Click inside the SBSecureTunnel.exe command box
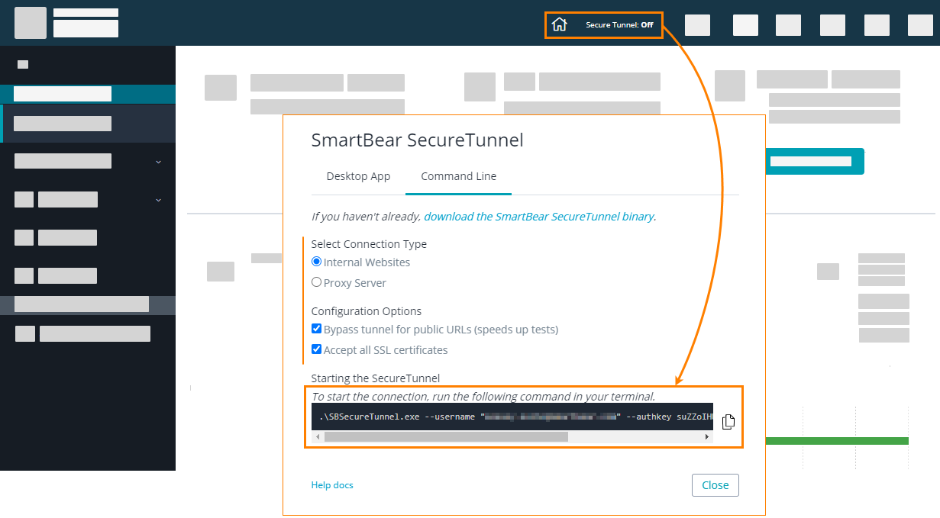 [512, 417]
